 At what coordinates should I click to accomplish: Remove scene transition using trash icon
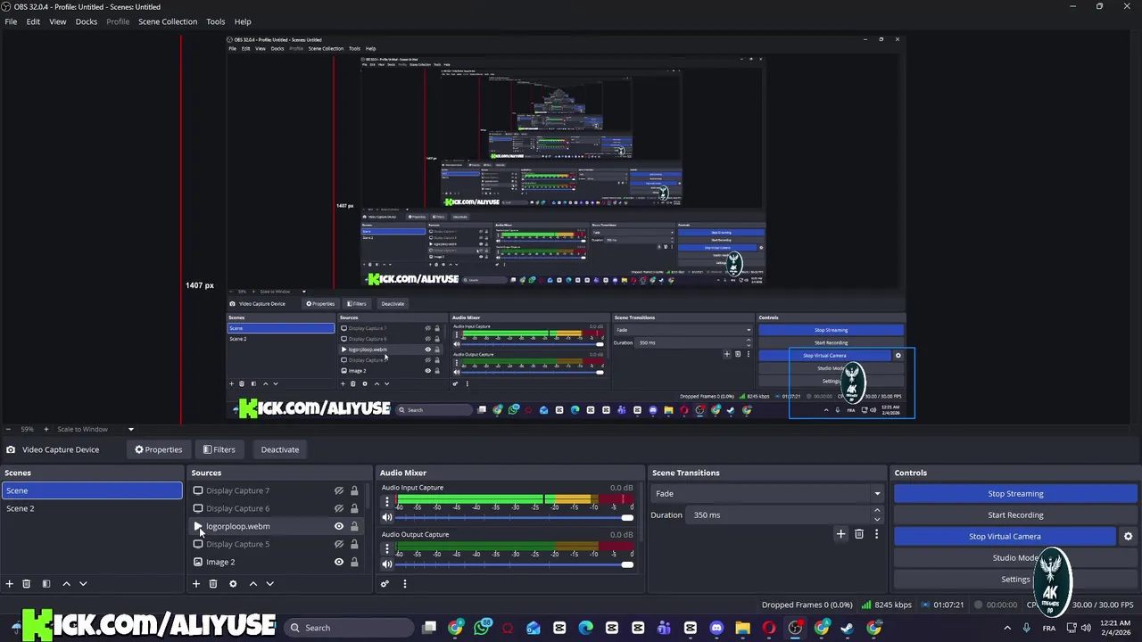click(859, 534)
